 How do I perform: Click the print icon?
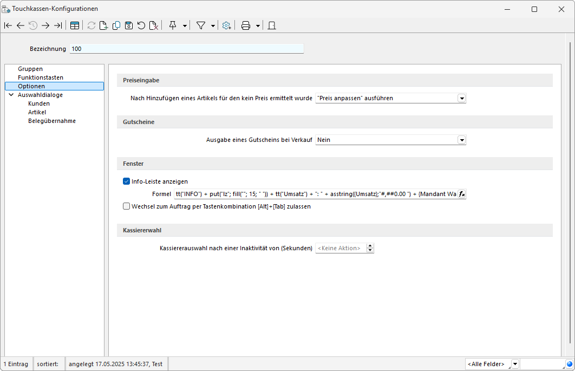click(246, 25)
